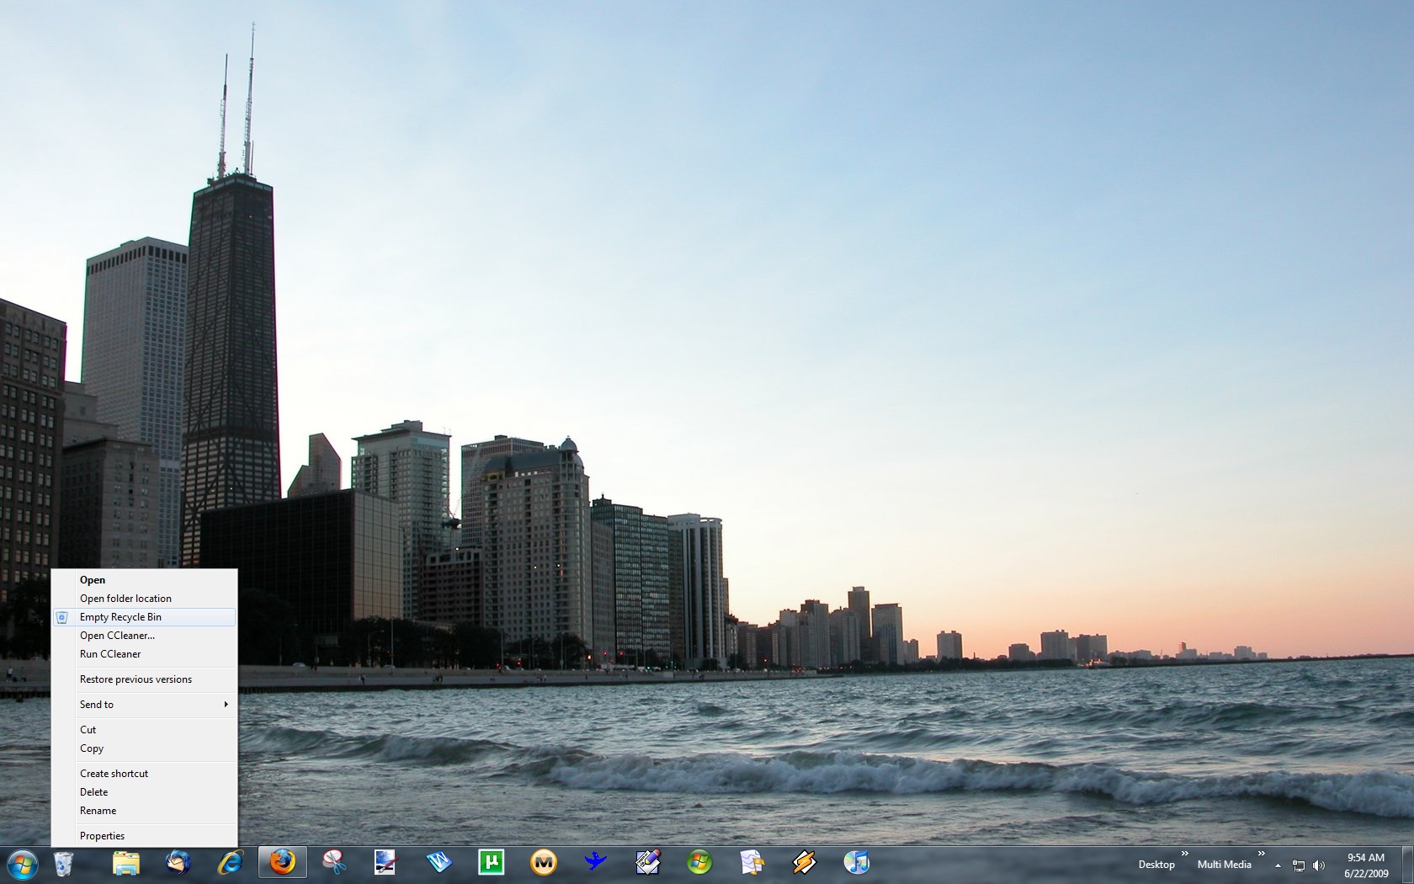This screenshot has height=884, width=1414.
Task: Open Winamp lightning bolt icon
Action: [x=804, y=863]
